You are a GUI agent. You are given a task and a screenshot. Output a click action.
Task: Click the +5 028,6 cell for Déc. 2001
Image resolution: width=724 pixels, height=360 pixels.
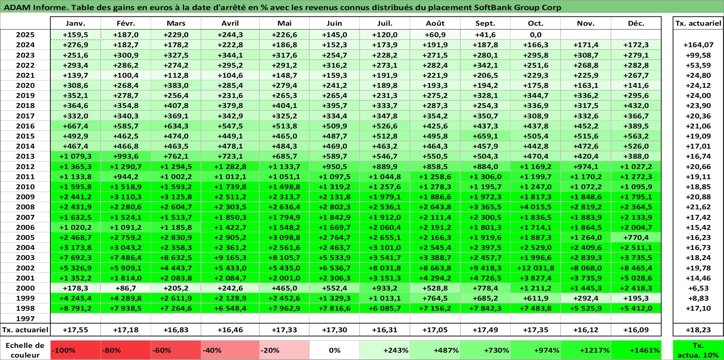[x=636, y=278]
